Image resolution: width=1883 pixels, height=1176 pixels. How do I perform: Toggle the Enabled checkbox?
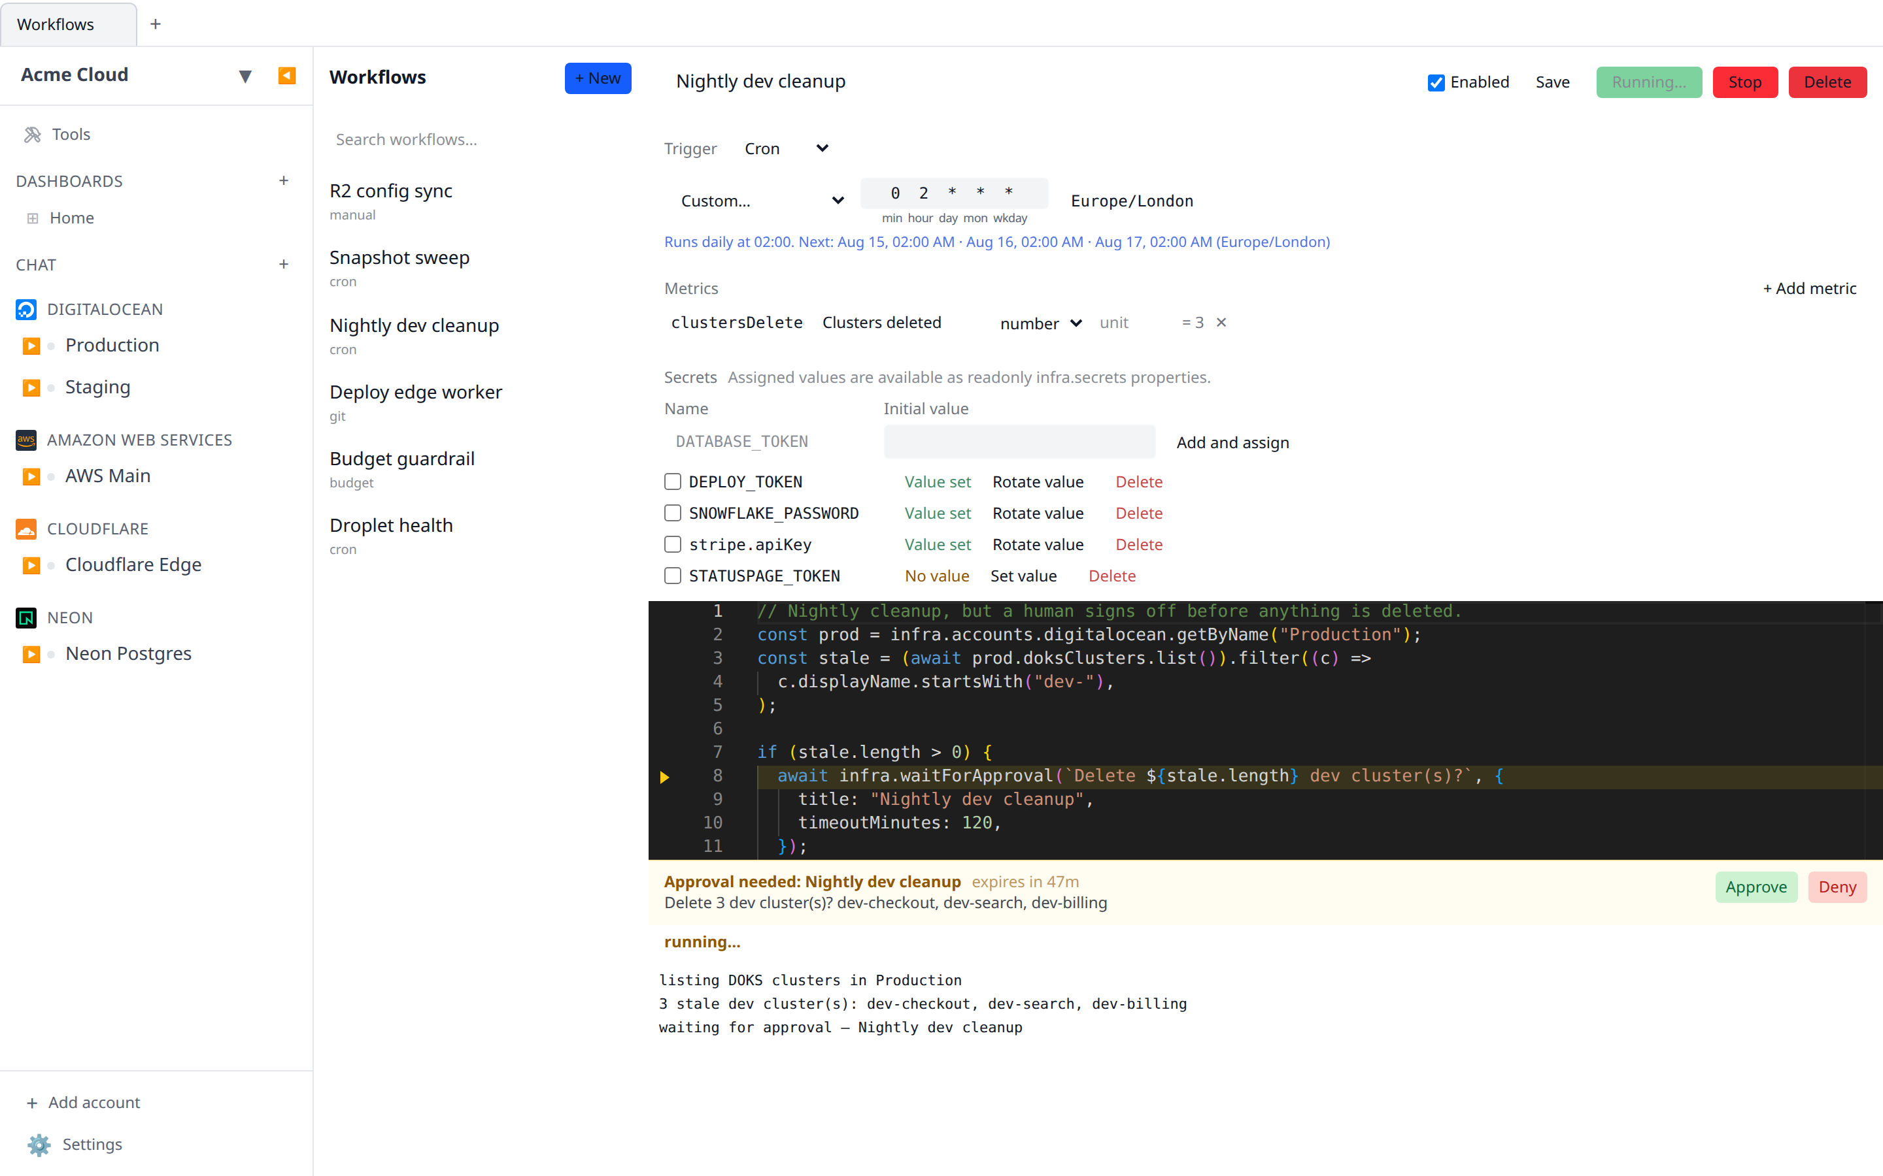coord(1436,82)
